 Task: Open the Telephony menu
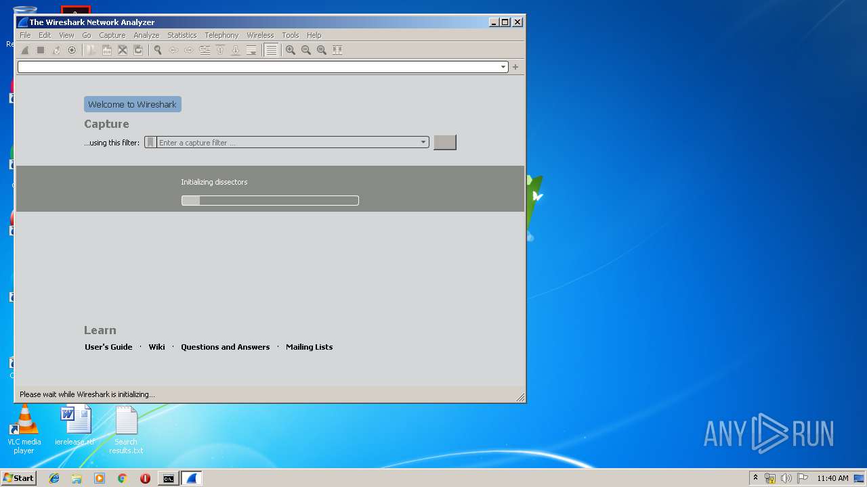click(221, 35)
